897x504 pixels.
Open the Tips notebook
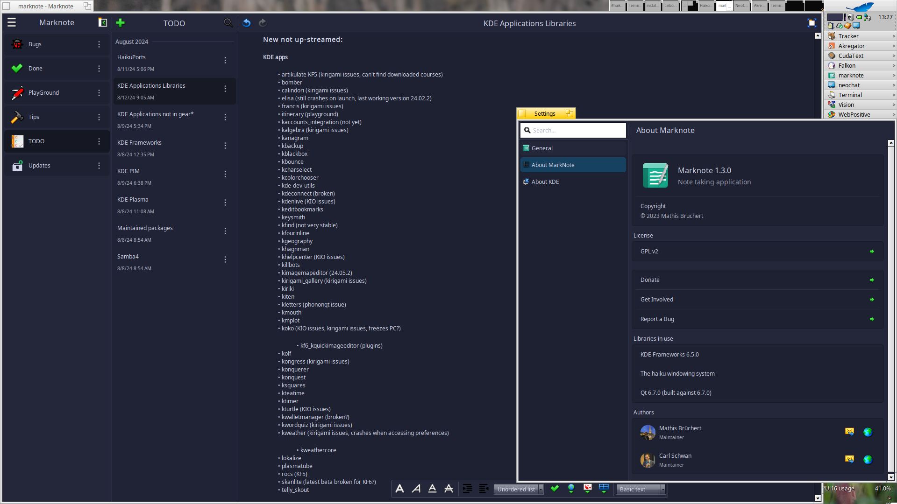click(x=57, y=117)
